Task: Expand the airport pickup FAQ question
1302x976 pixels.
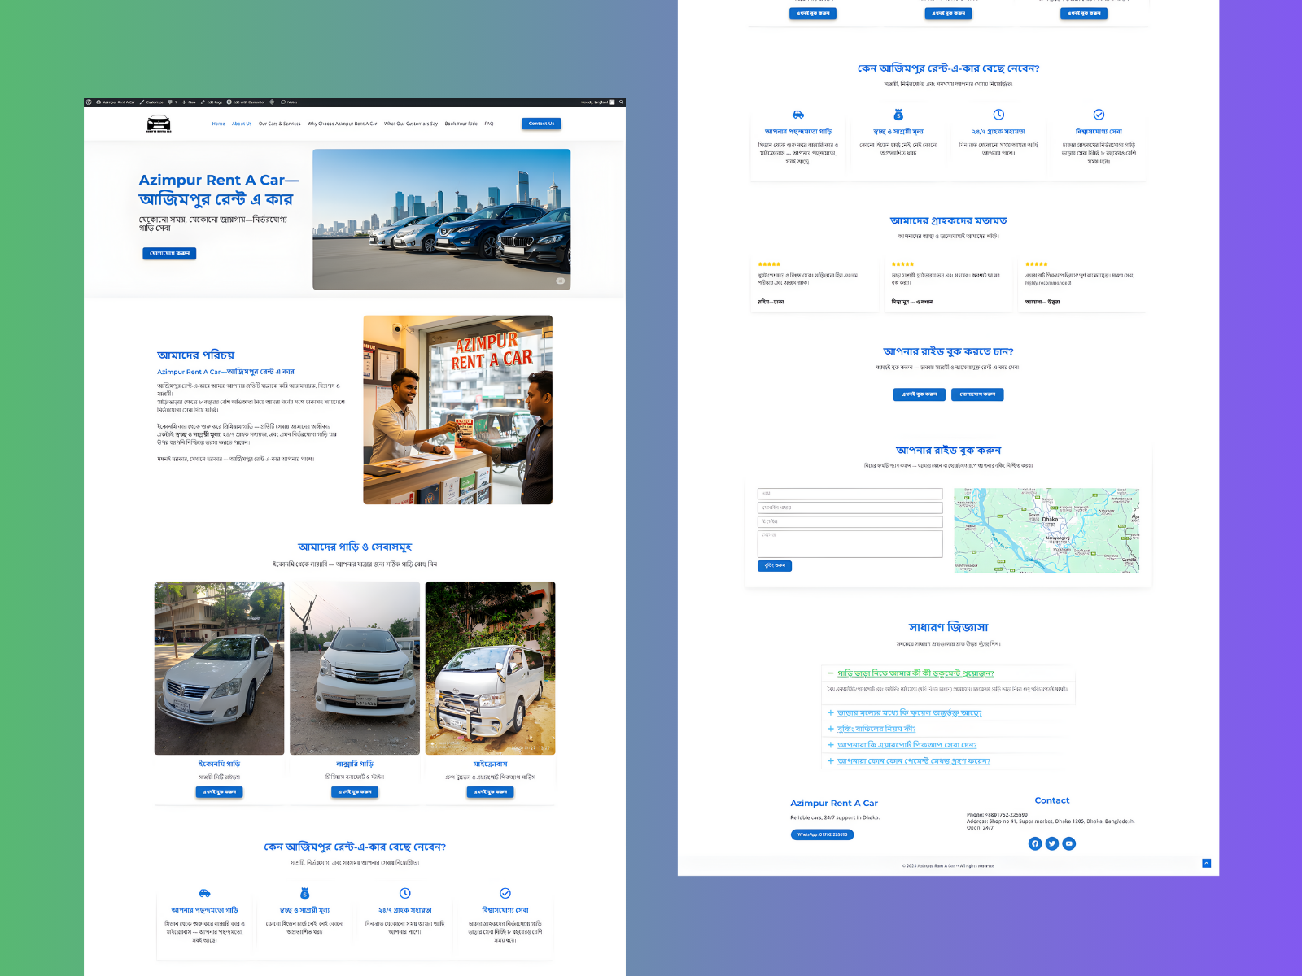Action: [x=906, y=745]
